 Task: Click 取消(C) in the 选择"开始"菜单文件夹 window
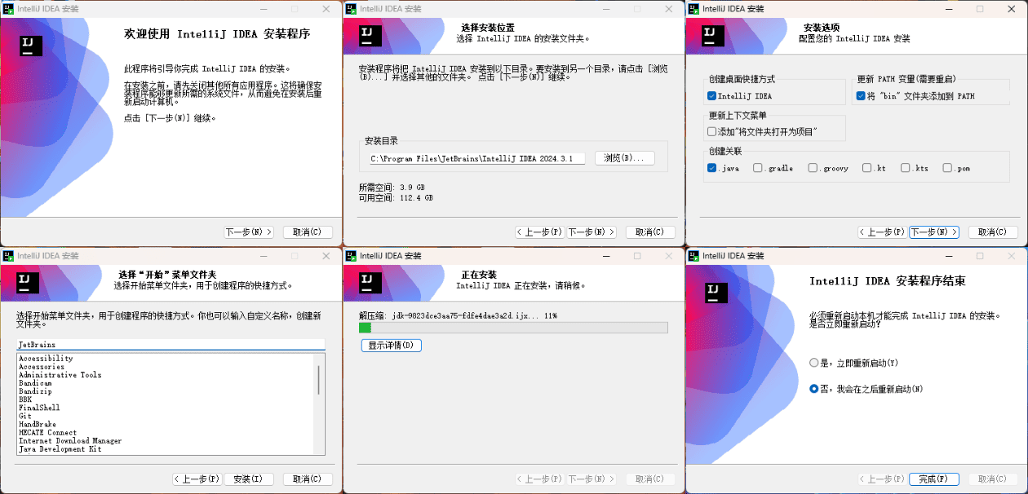pyautogui.click(x=308, y=479)
